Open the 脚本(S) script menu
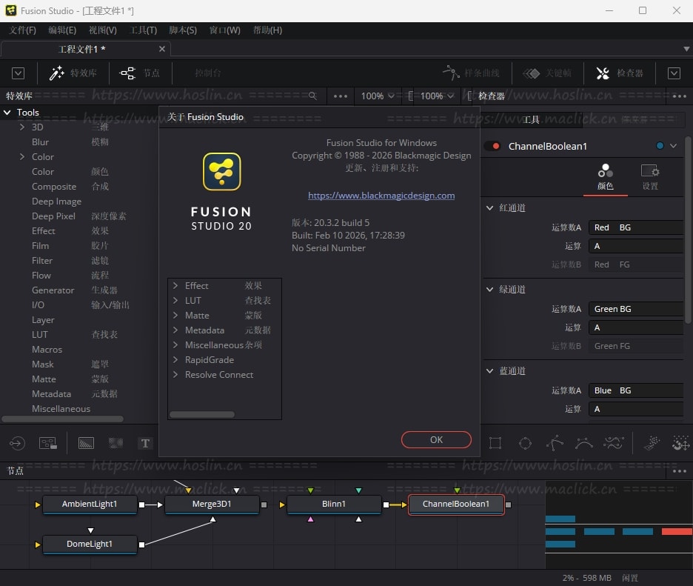 point(183,30)
